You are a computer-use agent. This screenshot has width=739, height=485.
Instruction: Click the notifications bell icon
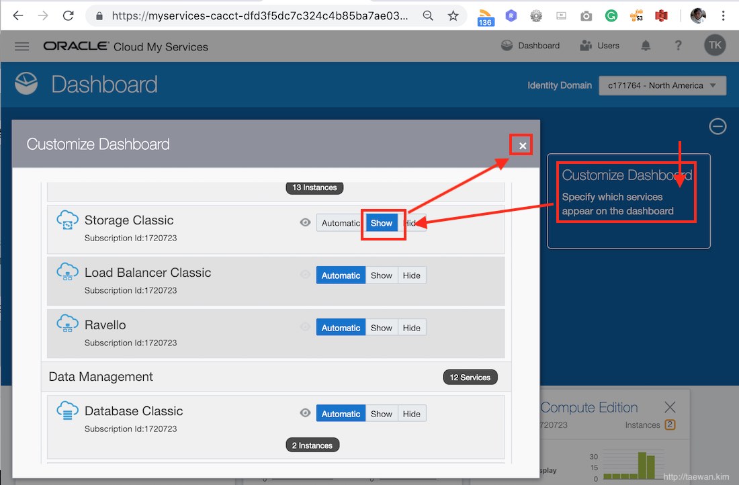[646, 45]
